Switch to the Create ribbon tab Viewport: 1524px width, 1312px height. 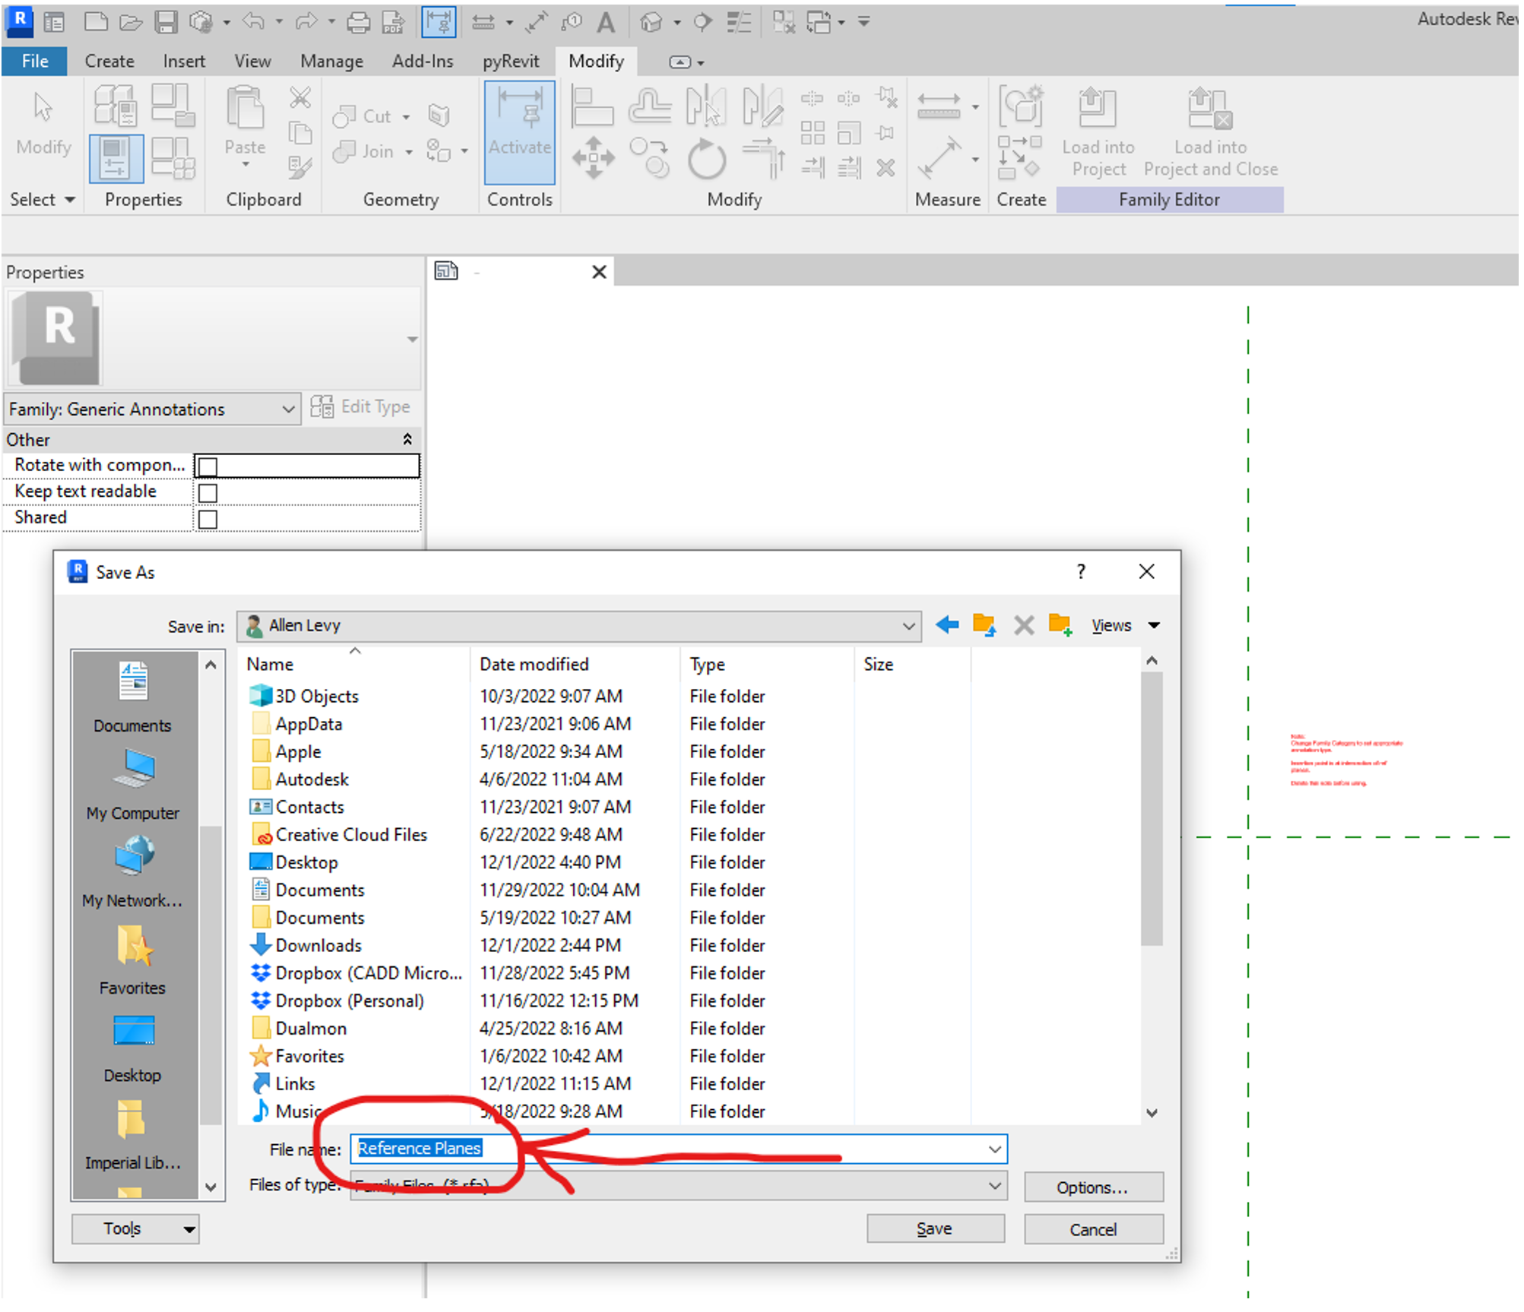pos(109,62)
